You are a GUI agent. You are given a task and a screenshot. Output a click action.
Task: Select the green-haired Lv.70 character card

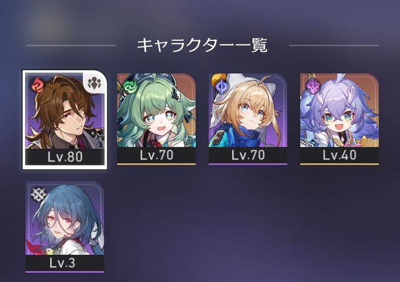coord(156,119)
